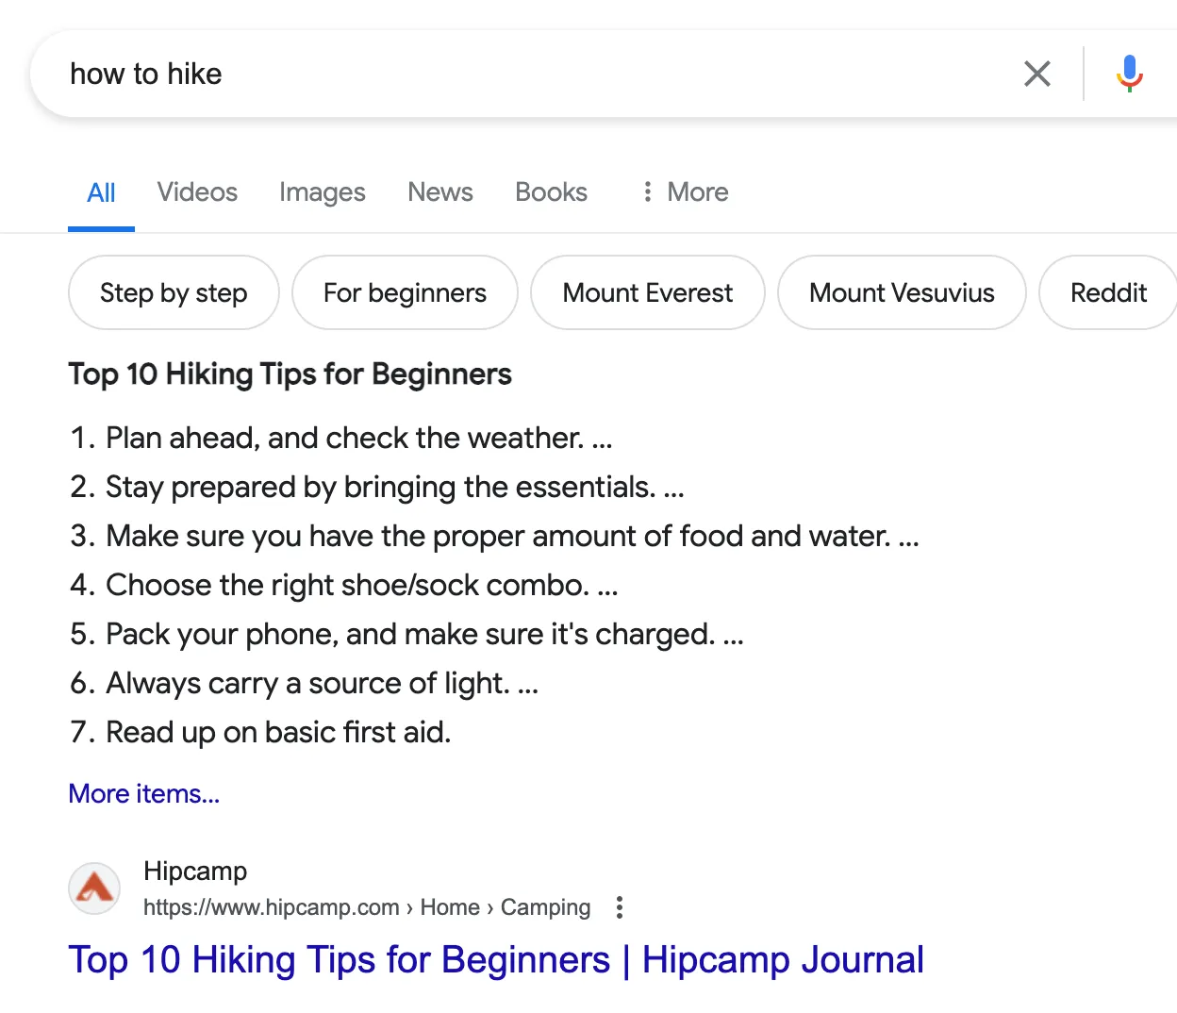Viewport: 1177px width, 1013px height.
Task: Go to the Books tab
Action: point(551,192)
